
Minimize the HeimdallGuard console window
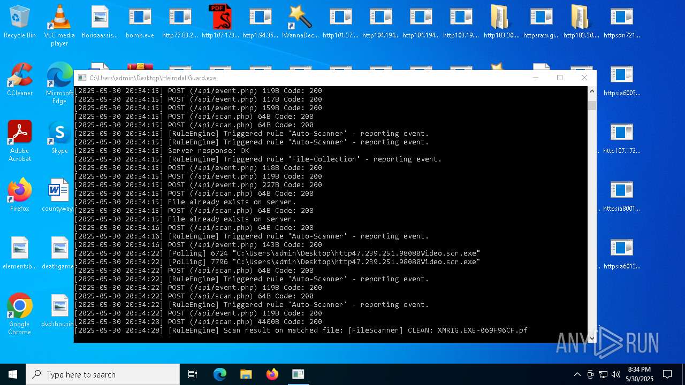pos(535,78)
